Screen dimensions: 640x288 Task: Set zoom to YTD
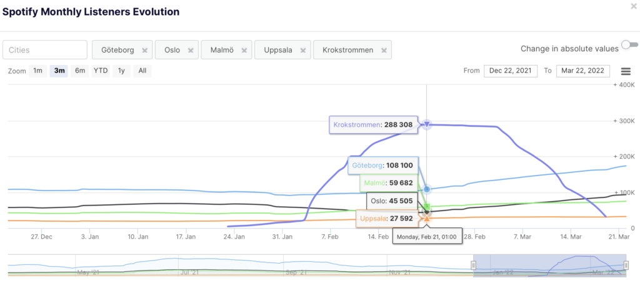coord(101,71)
